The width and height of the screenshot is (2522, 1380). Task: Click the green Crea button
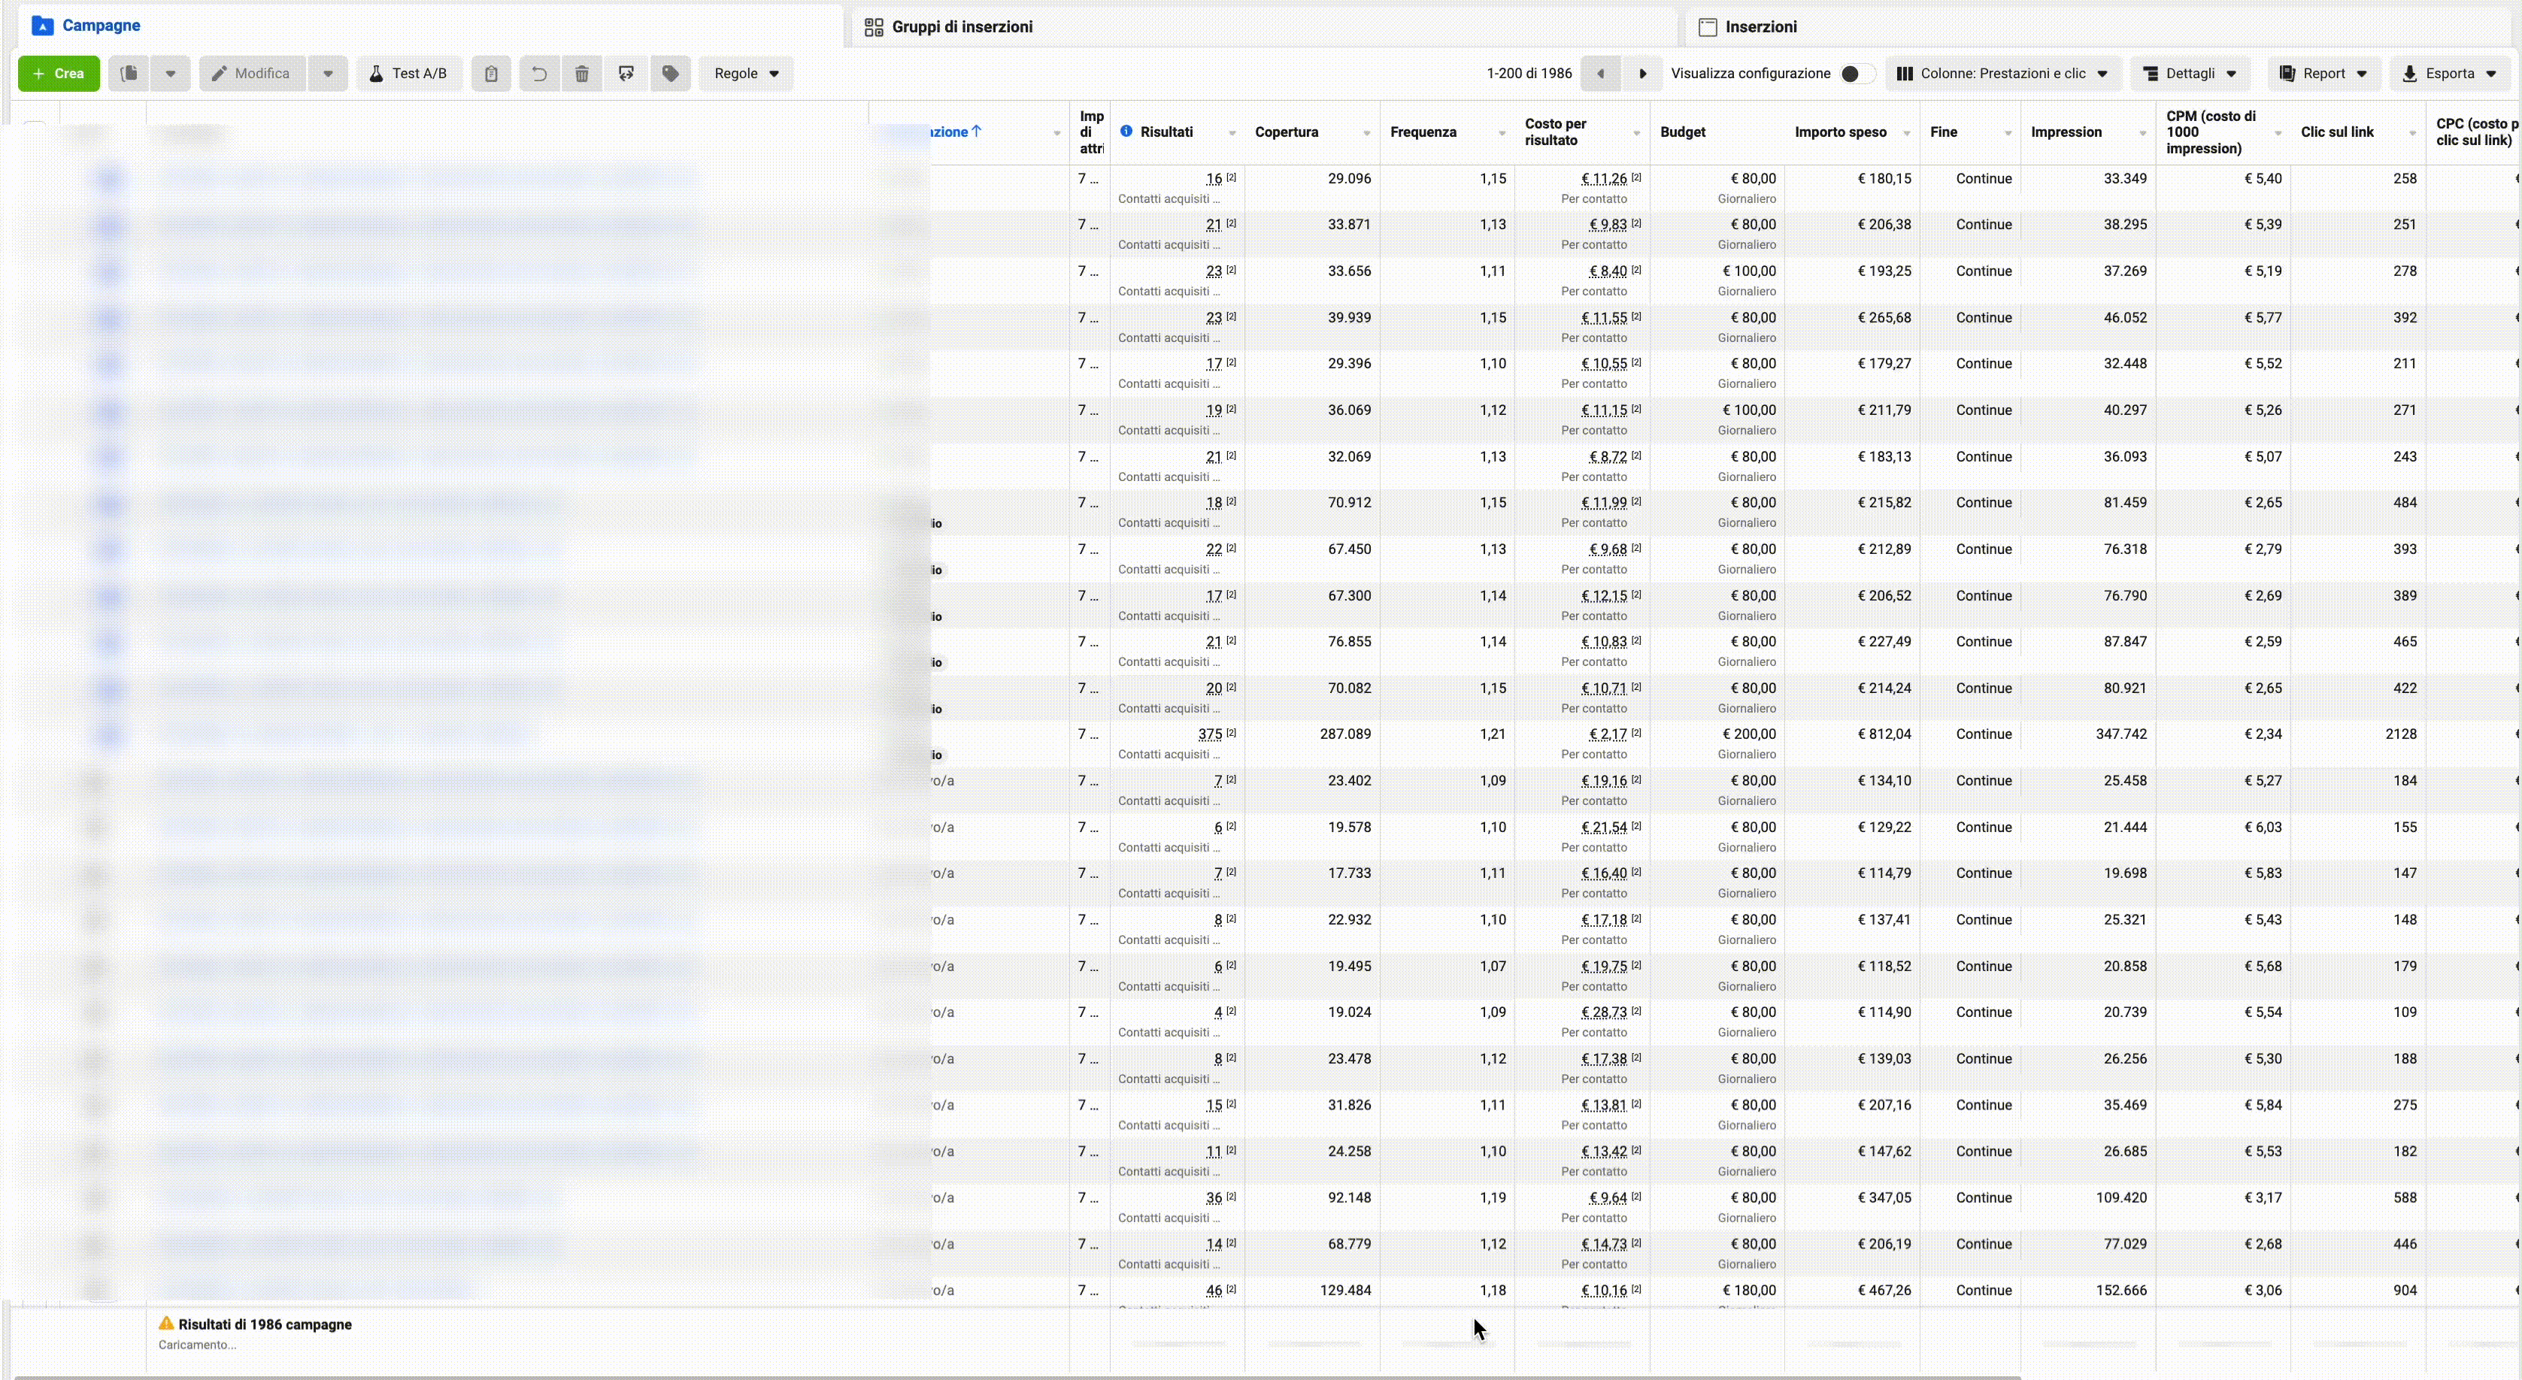pos(59,74)
